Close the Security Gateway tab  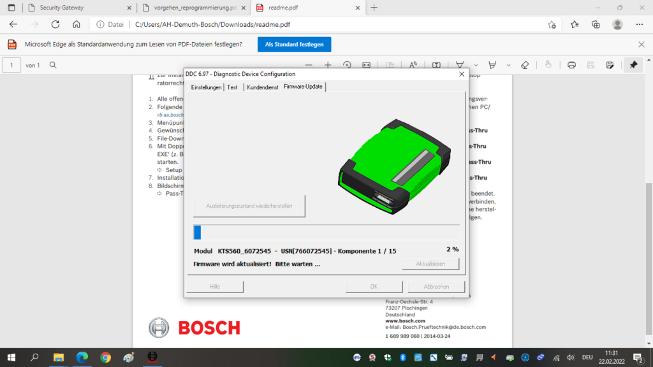click(x=129, y=8)
